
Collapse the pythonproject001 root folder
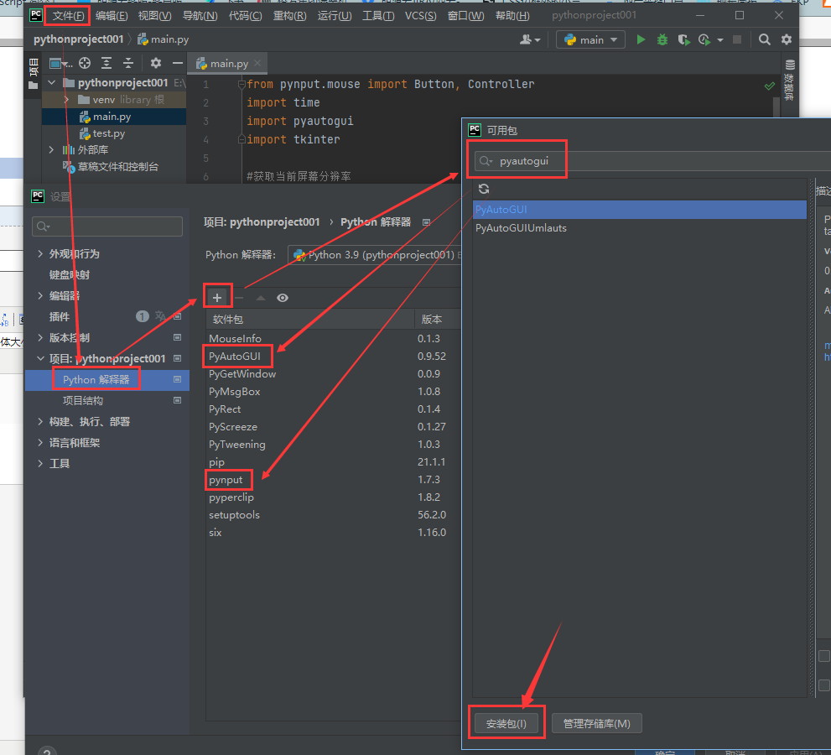(52, 83)
